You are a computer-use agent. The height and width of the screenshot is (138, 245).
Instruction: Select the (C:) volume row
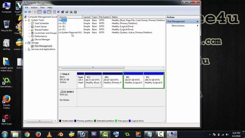(111, 20)
